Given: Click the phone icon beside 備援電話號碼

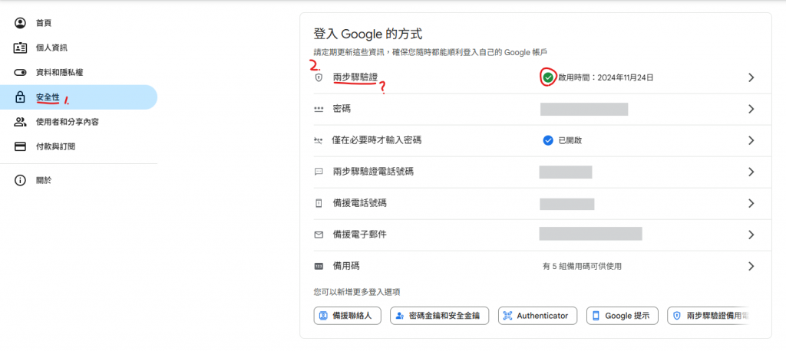Looking at the screenshot, I should (319, 203).
